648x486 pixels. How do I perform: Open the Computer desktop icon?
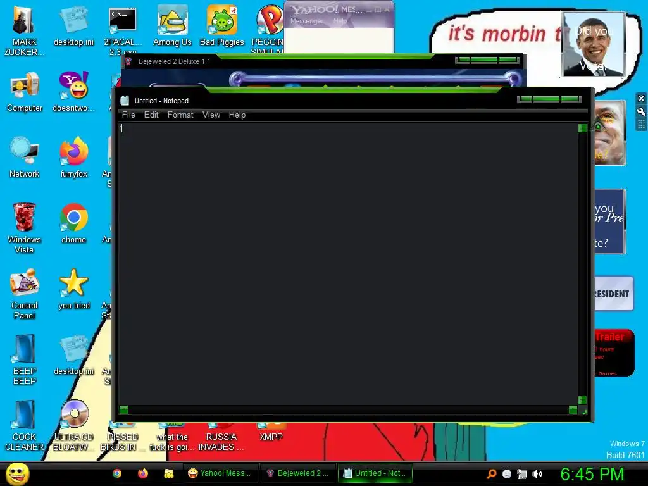[25, 92]
